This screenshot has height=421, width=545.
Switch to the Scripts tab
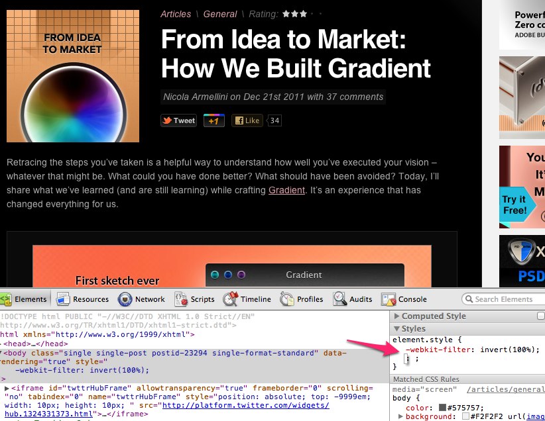194,299
